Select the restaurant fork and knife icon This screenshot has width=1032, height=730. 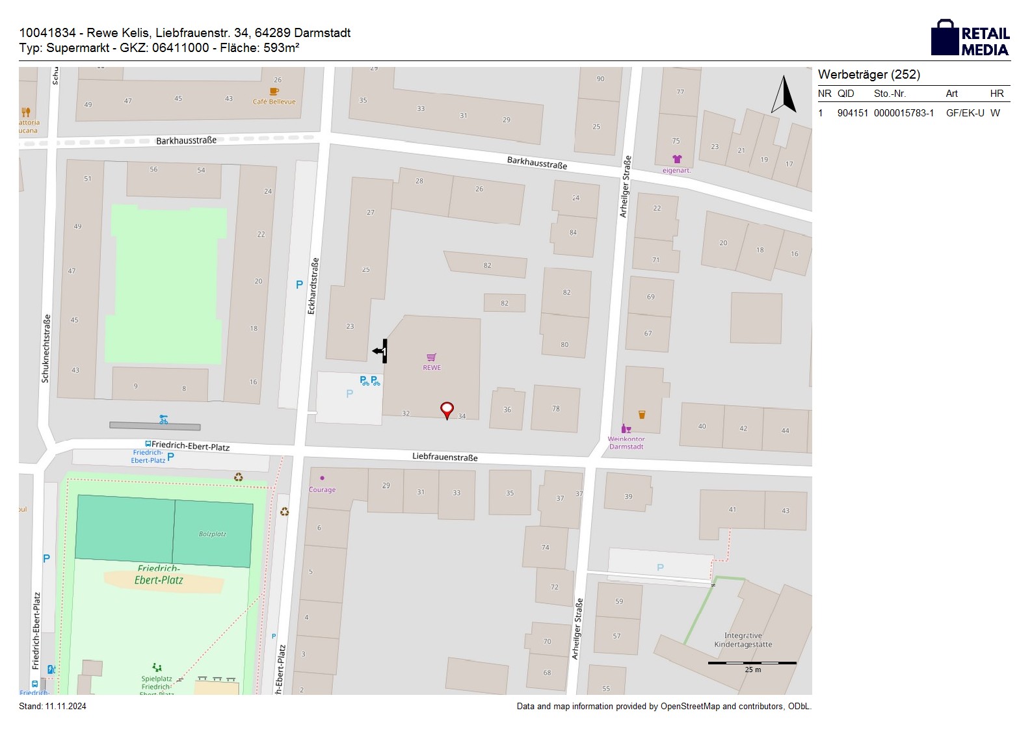26,112
